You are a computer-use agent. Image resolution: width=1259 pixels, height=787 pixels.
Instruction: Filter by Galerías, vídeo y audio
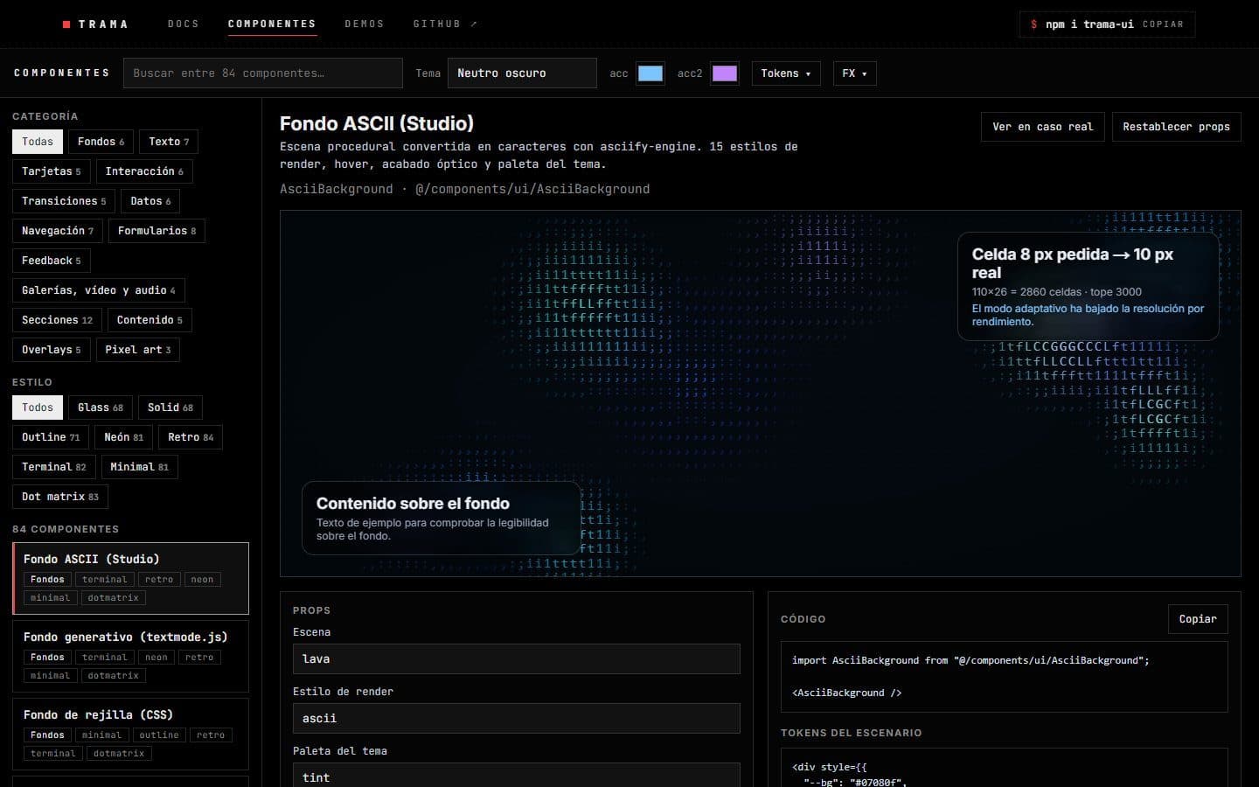click(99, 290)
